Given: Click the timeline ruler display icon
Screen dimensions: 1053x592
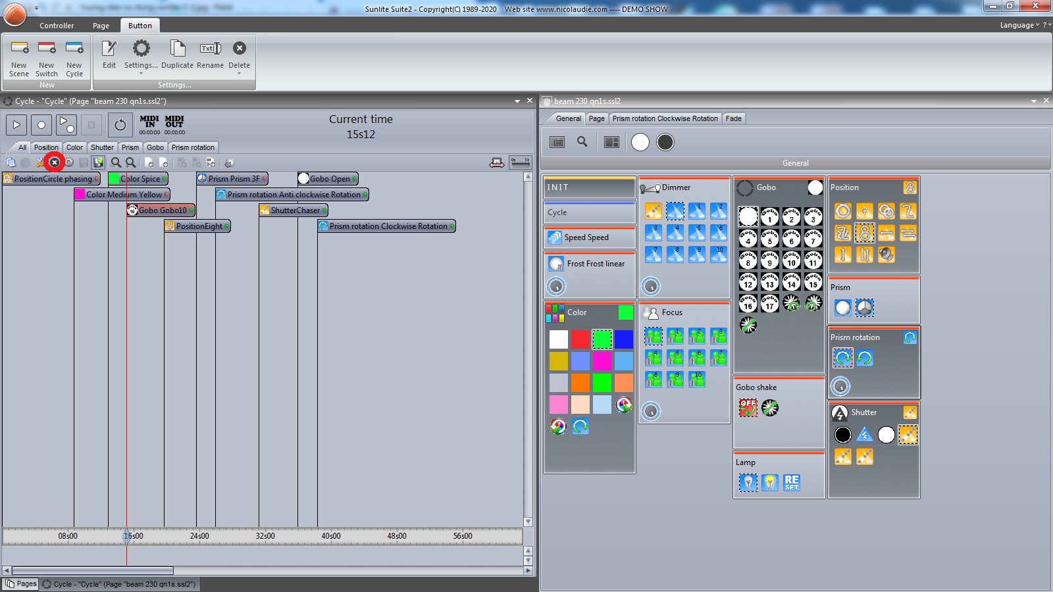Looking at the screenshot, I should [x=520, y=162].
